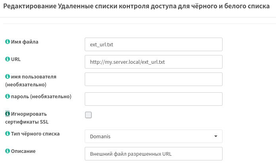
Task: Click the info icon beside Имя файла
Action: 8,42
